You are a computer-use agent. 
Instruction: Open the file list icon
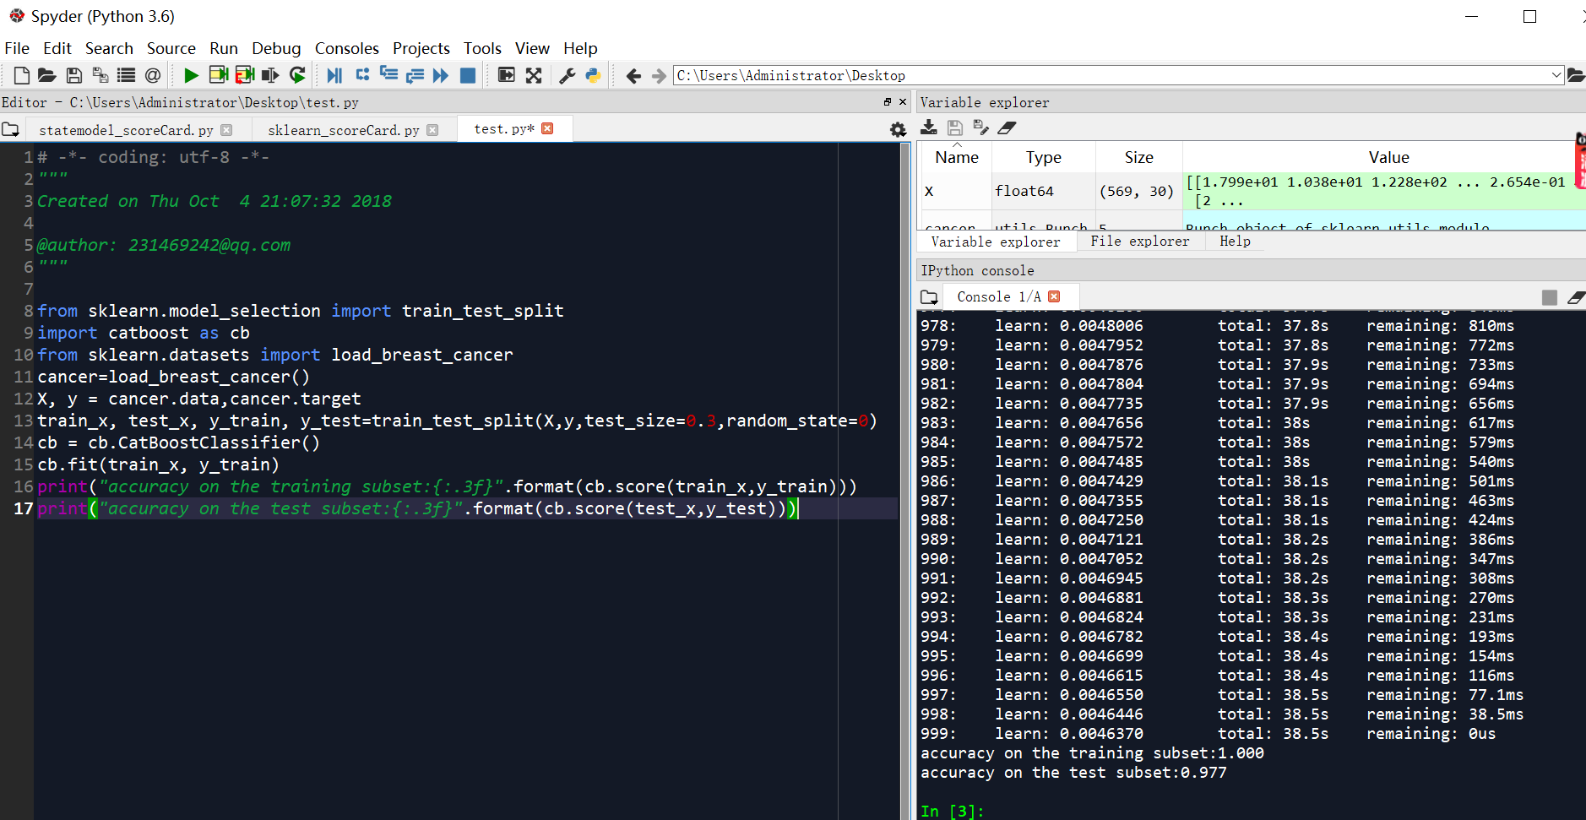pyautogui.click(x=127, y=76)
